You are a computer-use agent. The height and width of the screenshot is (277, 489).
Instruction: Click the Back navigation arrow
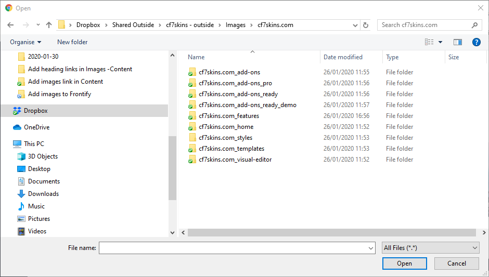[10, 25]
